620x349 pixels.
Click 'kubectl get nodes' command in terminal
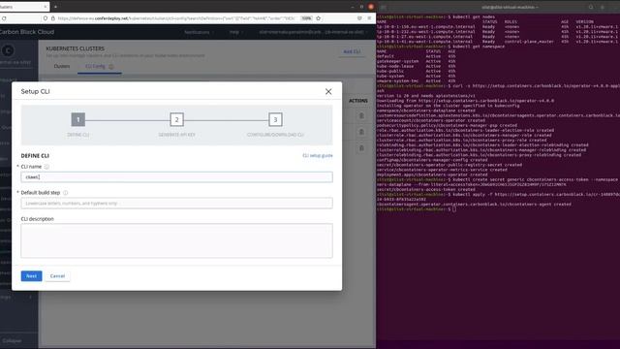pos(473,17)
